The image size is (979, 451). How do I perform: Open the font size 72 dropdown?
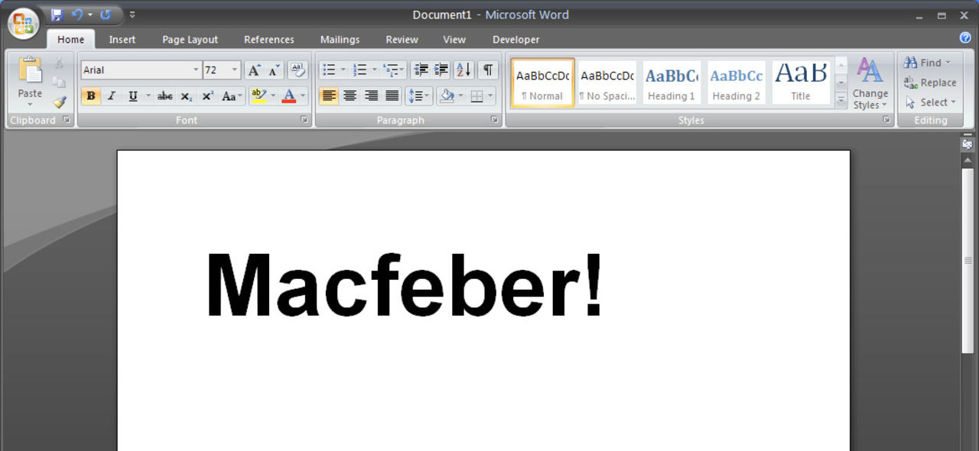[235, 70]
